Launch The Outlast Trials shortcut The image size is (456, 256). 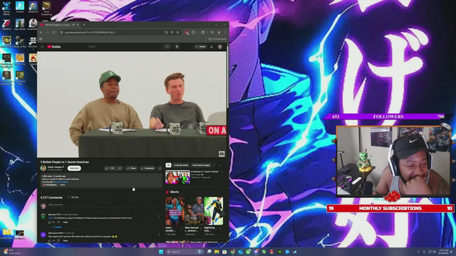(x=20, y=78)
